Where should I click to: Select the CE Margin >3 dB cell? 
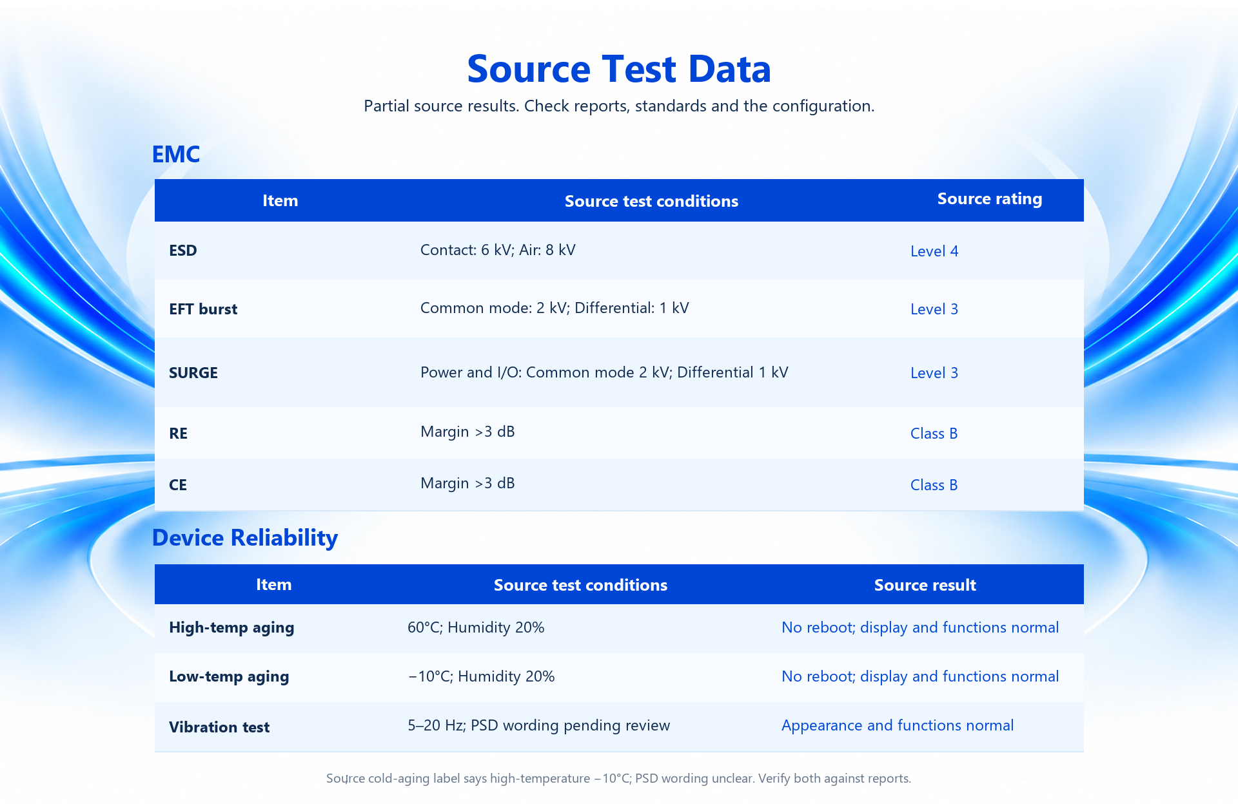click(x=467, y=483)
